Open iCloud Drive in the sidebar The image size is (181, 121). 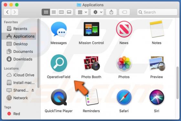pyautogui.click(x=19, y=75)
